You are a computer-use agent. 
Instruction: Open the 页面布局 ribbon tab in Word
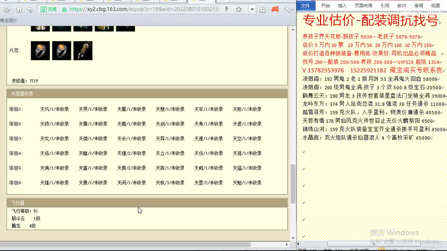click(x=363, y=5)
